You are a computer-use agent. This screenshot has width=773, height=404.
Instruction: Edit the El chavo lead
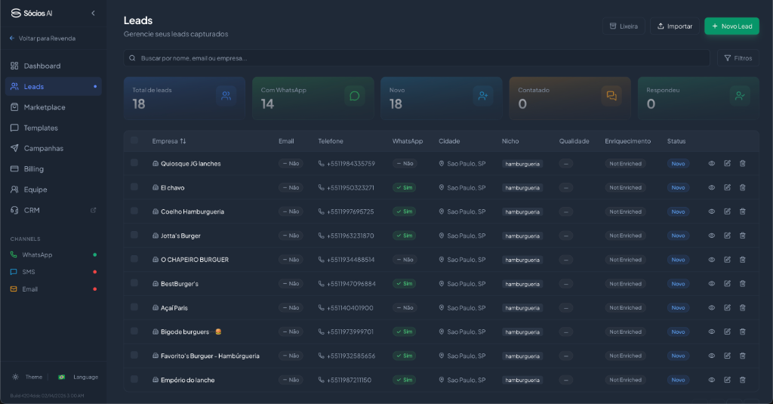[x=727, y=187]
